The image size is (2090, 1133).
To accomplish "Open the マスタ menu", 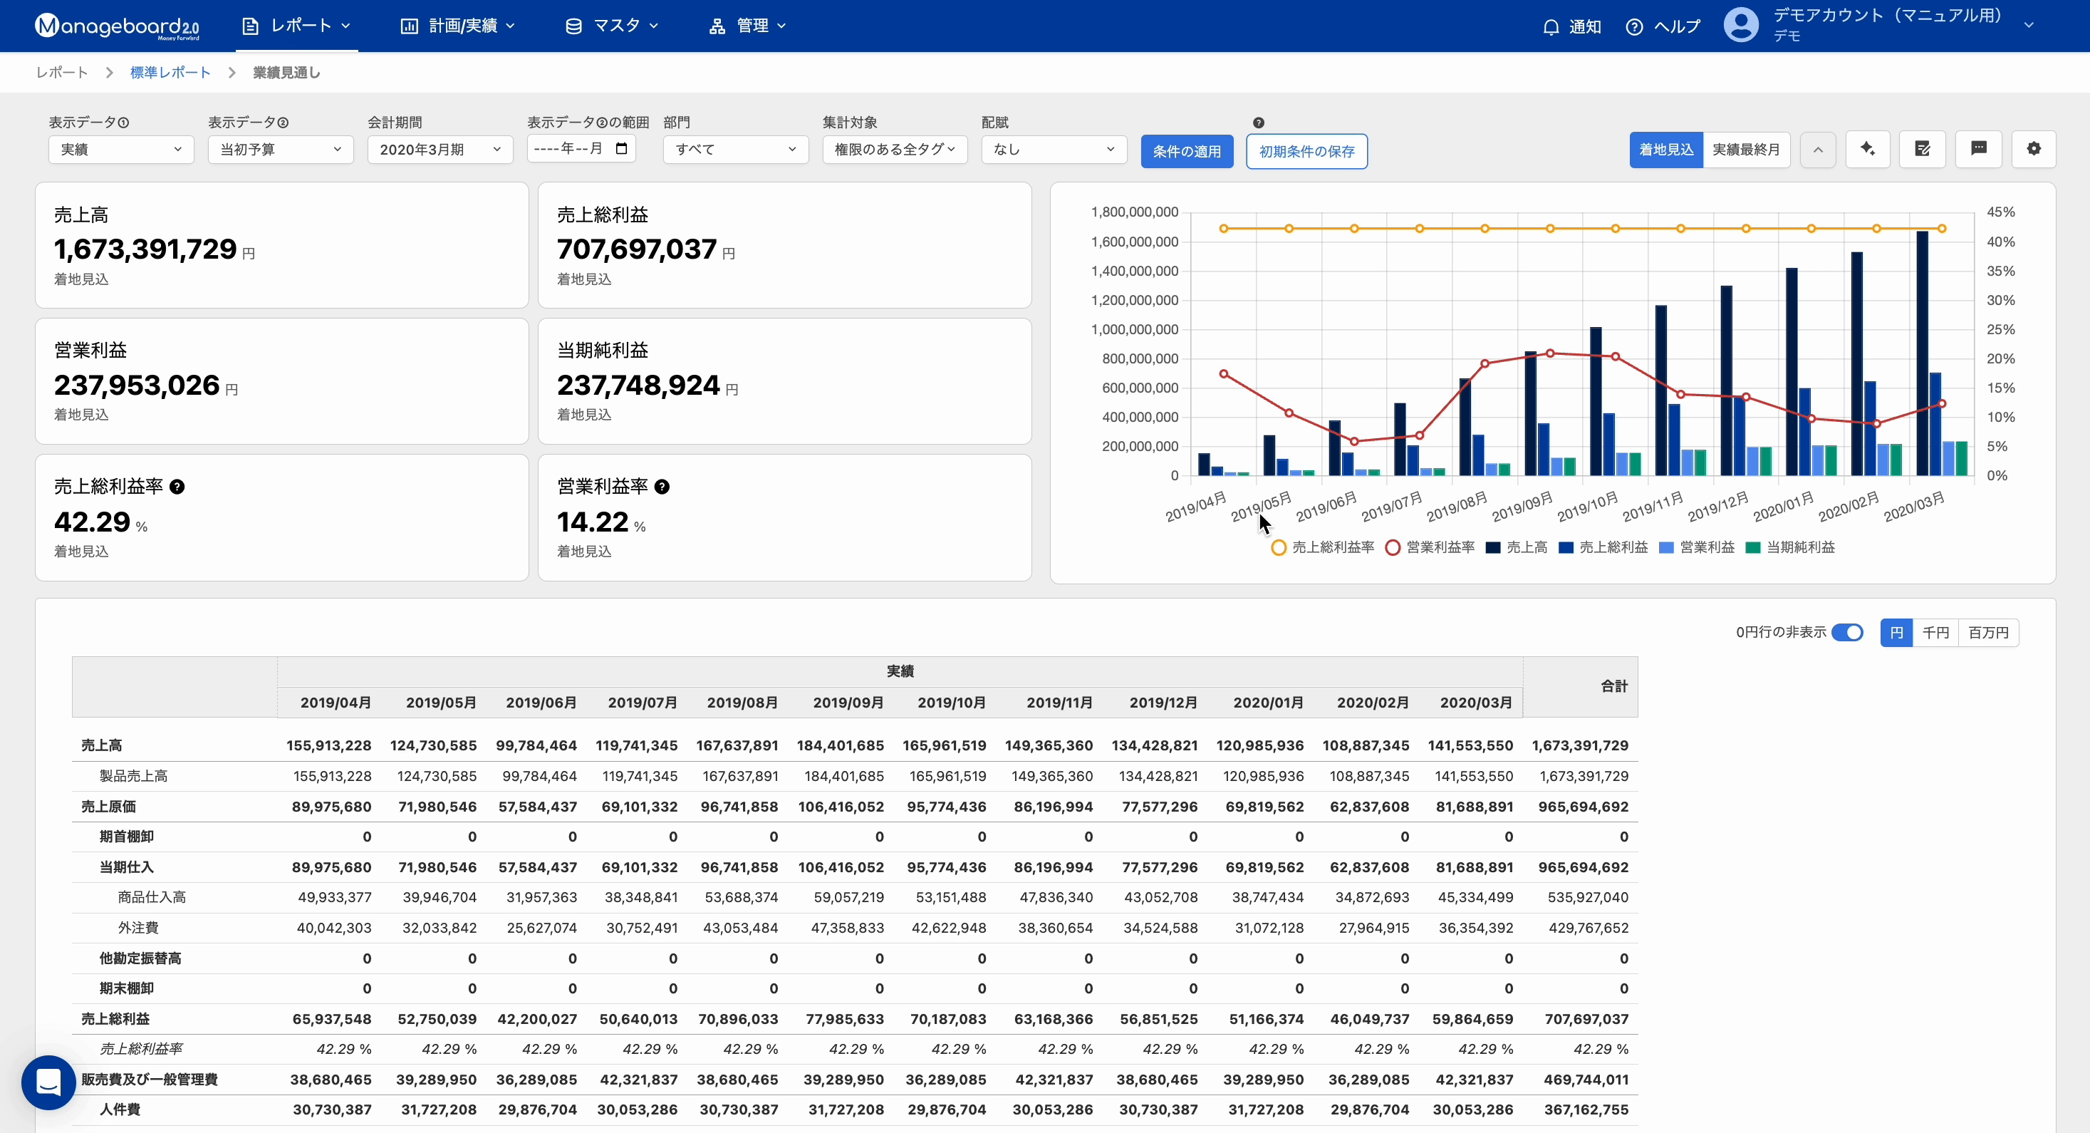I will pos(613,26).
